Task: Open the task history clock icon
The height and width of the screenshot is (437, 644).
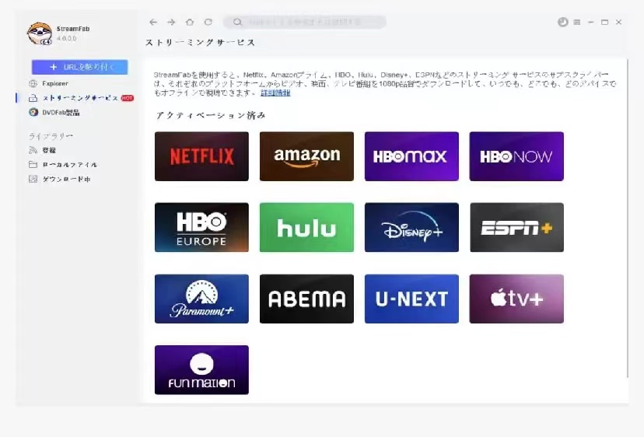Action: click(x=562, y=23)
